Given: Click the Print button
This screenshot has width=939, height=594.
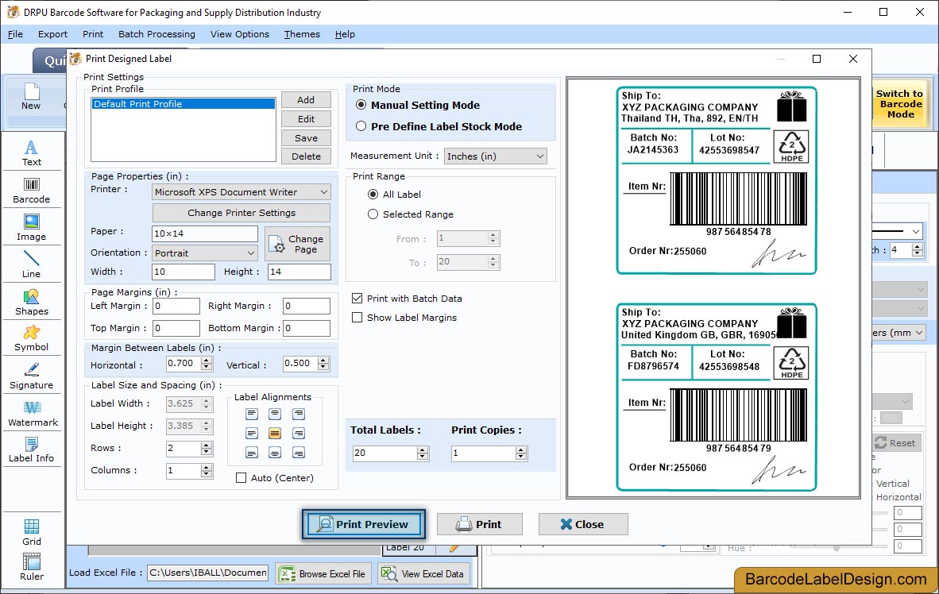Looking at the screenshot, I should pyautogui.click(x=480, y=524).
